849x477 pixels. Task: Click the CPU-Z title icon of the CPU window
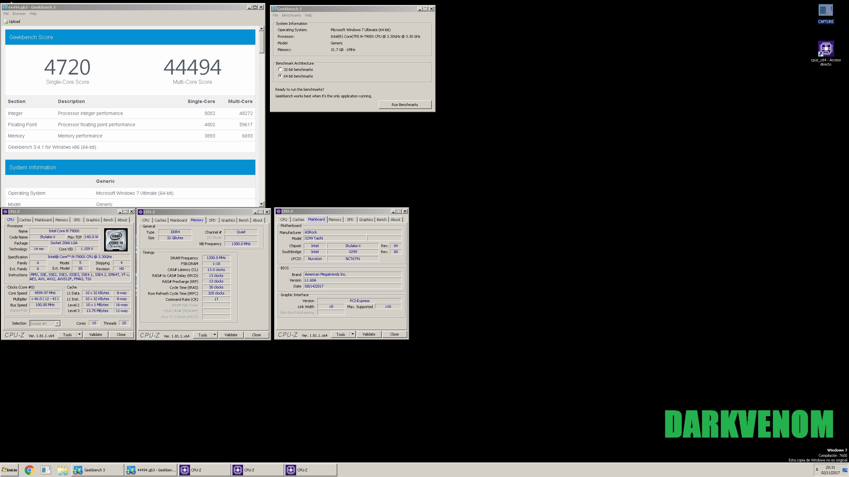point(5,212)
